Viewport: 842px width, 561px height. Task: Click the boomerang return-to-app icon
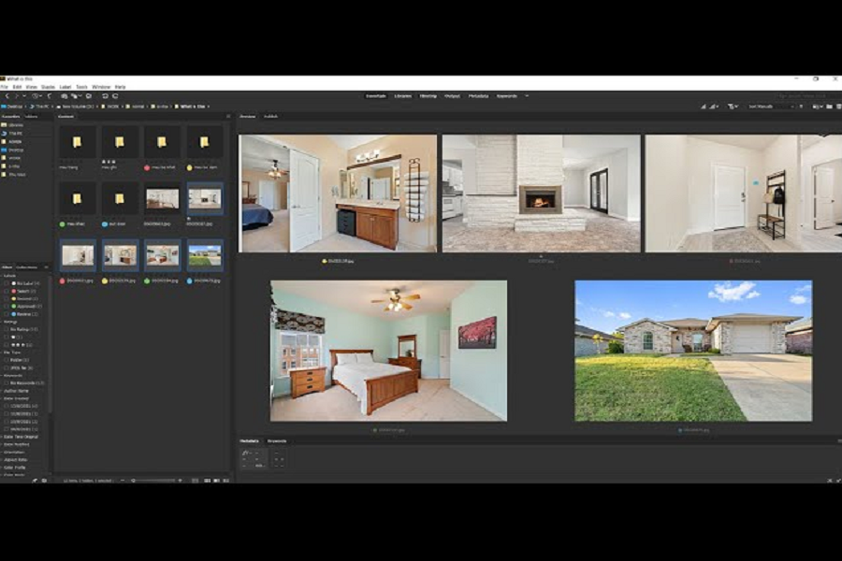[50, 96]
